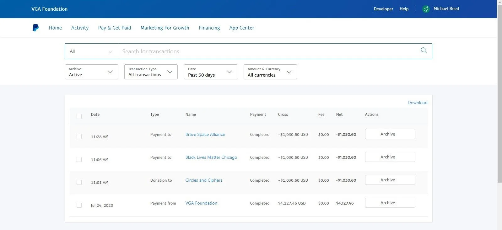This screenshot has width=502, height=230.
Task: Click the bold $4,127.46 net amount
Action: 345,203
